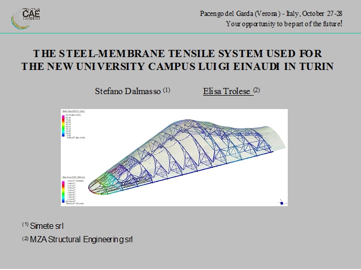361x270 pixels.
Task: Click the superscript (1) beside Dalmasso
Action: 166,89
